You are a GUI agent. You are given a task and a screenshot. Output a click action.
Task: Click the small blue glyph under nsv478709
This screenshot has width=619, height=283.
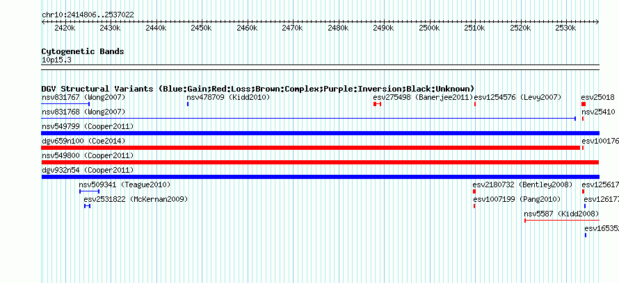pyautogui.click(x=188, y=104)
